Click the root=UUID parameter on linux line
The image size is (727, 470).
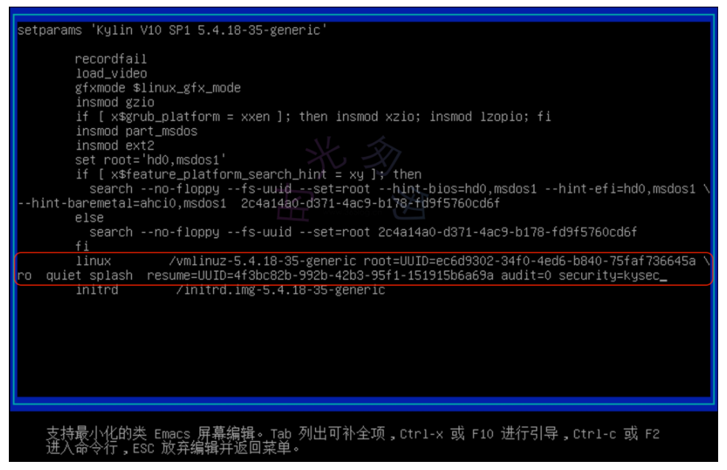[x=529, y=262]
